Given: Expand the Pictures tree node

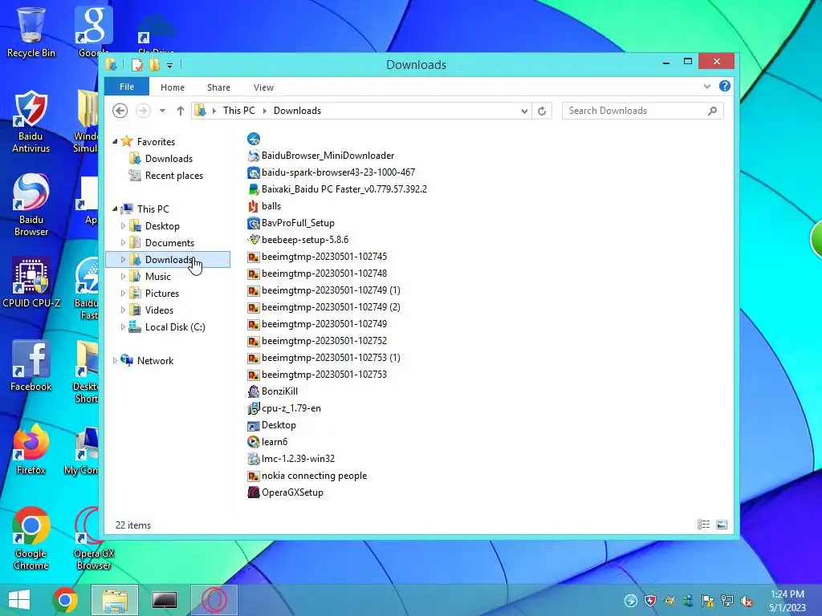Looking at the screenshot, I should (x=123, y=294).
